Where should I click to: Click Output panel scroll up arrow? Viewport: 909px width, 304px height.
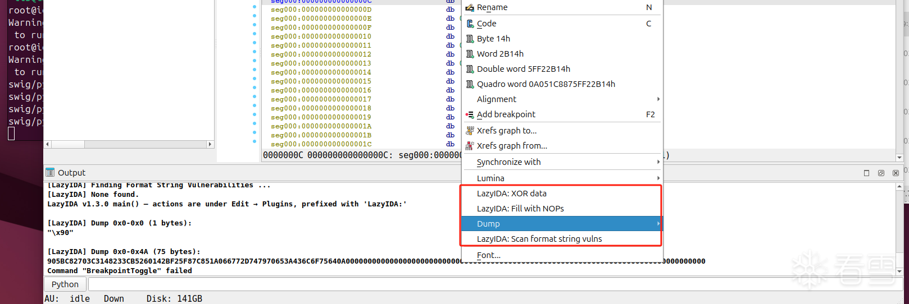click(899, 187)
